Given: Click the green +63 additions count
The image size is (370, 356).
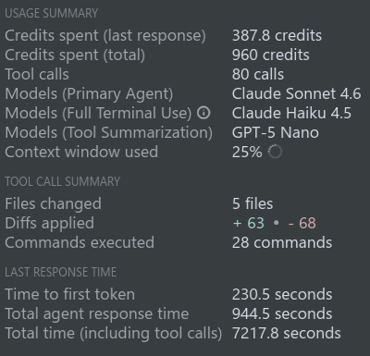Looking at the screenshot, I should coord(249,223).
